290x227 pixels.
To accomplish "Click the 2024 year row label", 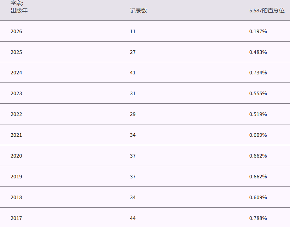I will click(x=16, y=73).
